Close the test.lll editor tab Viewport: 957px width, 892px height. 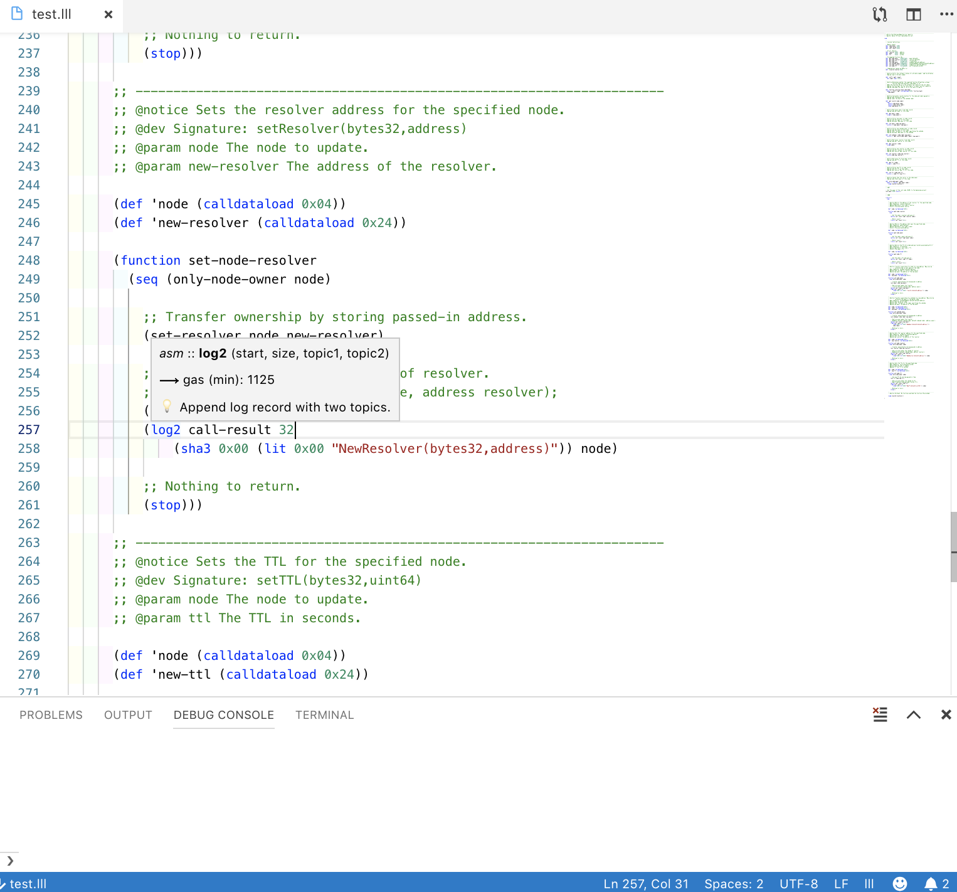pos(108,14)
